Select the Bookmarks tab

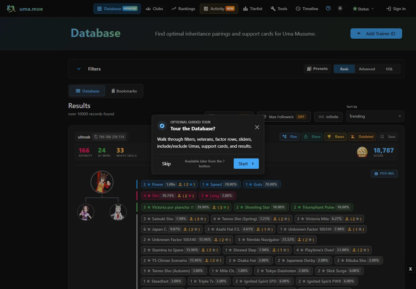(124, 91)
